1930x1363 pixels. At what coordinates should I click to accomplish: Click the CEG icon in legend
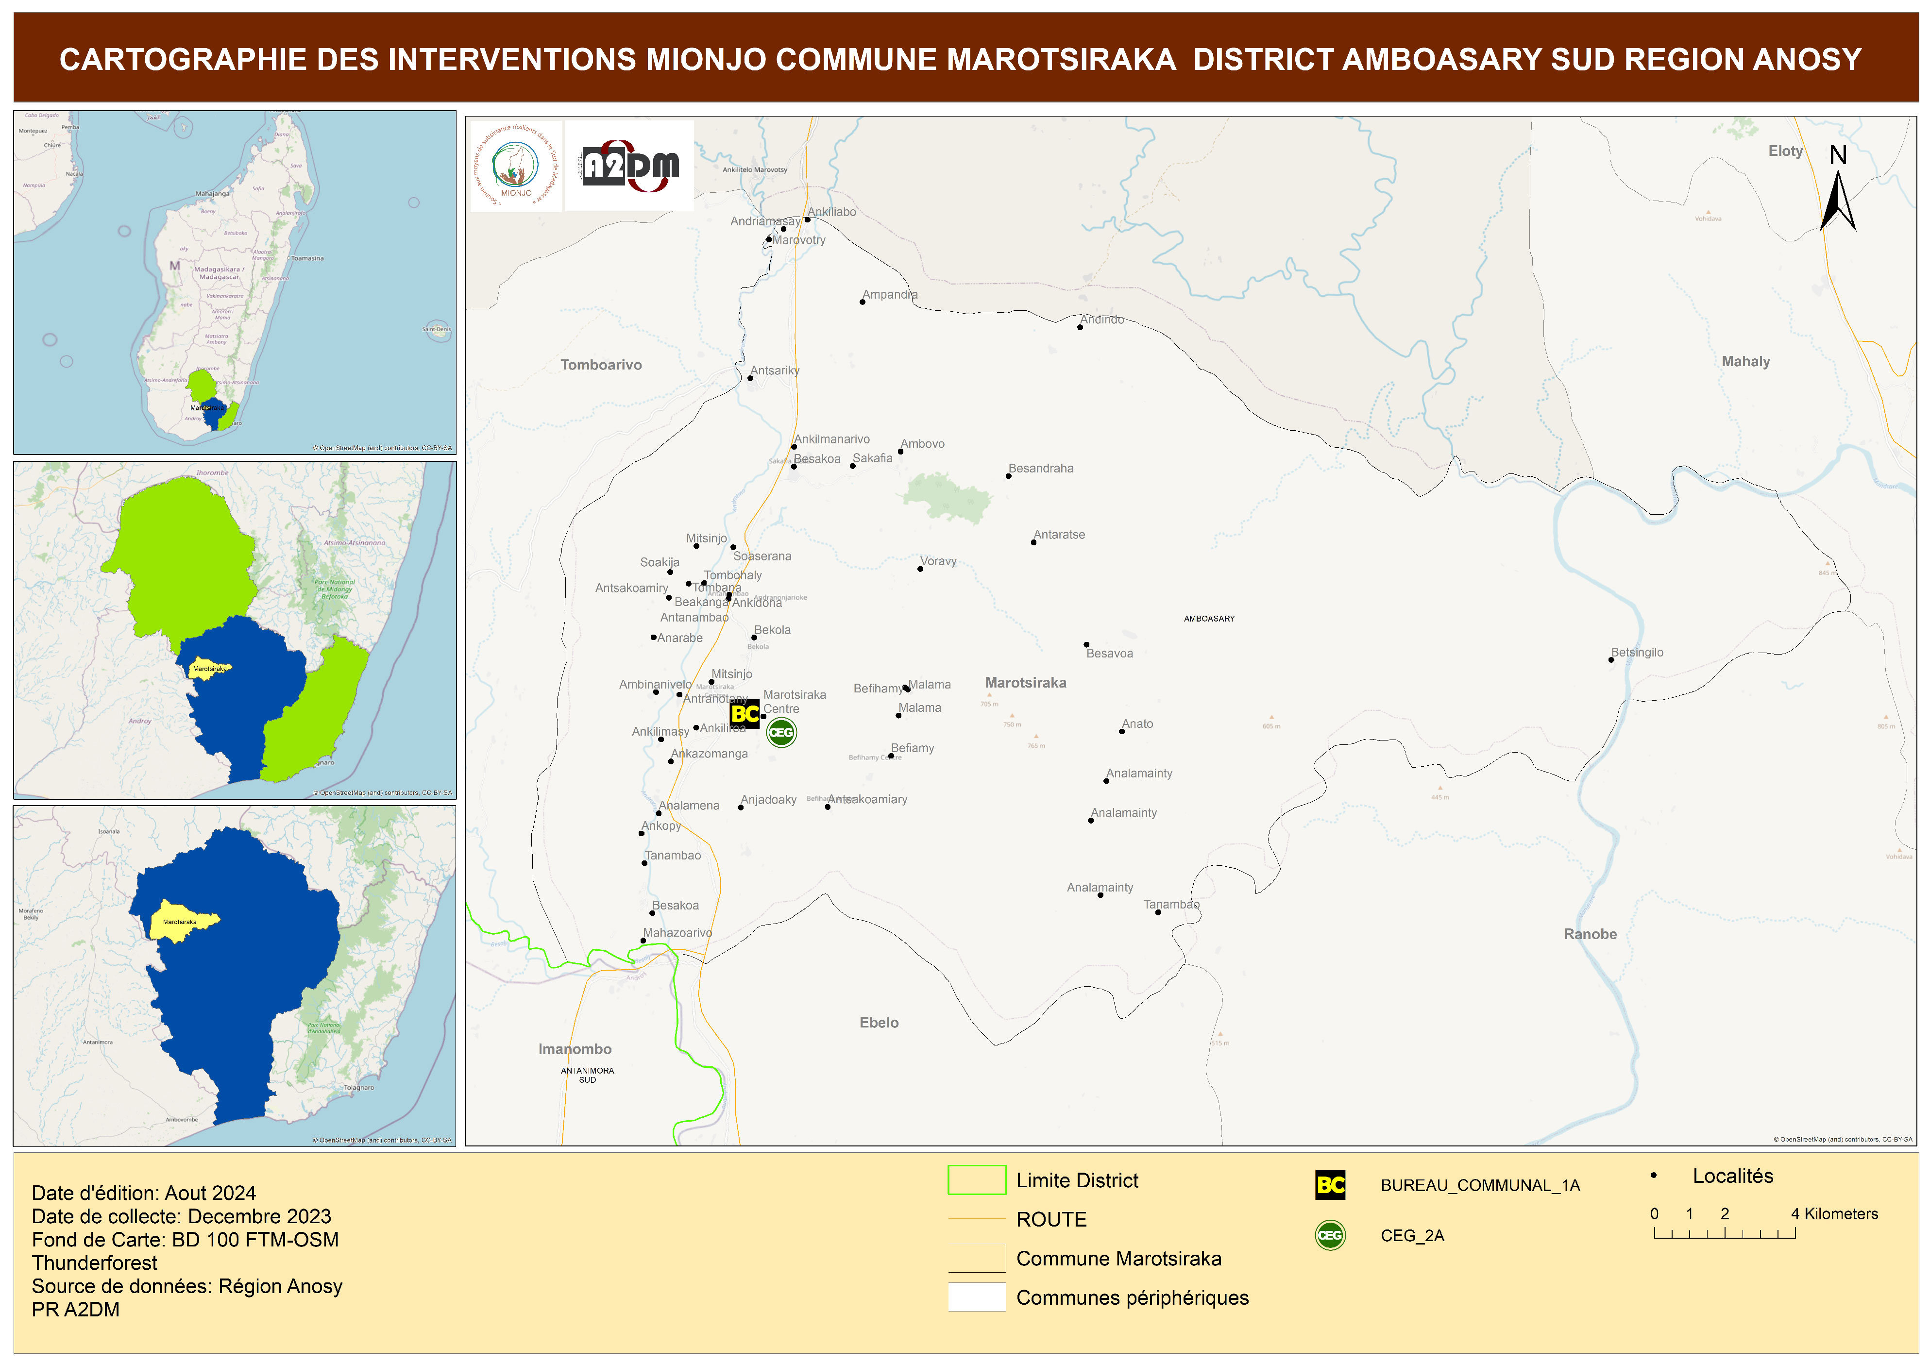1330,1234
